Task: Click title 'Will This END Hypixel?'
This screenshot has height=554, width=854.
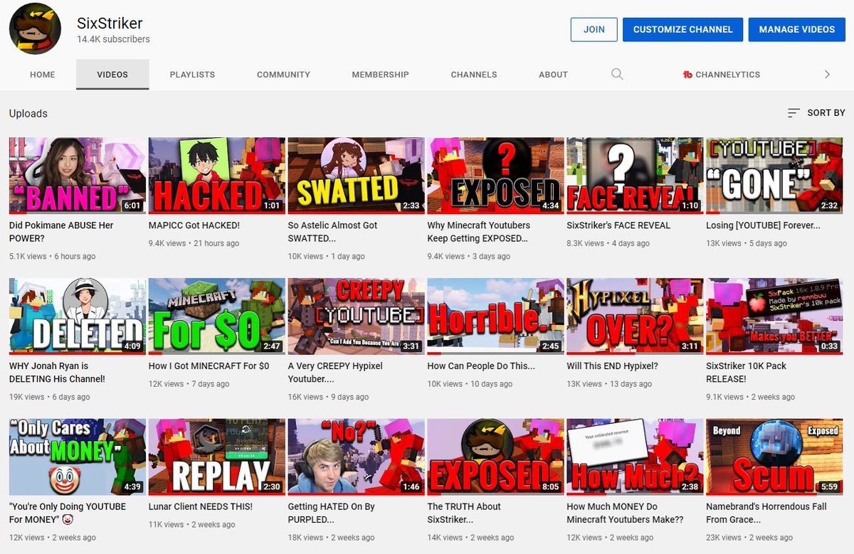Action: click(x=612, y=366)
